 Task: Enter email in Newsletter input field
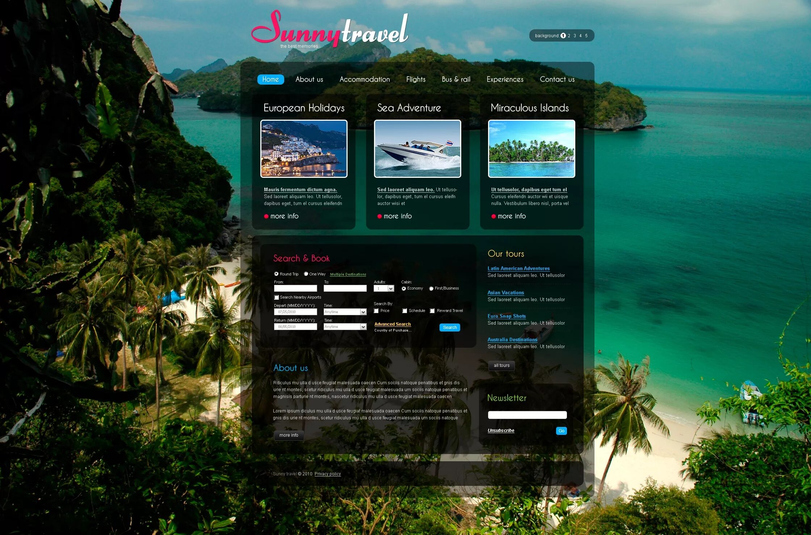[528, 415]
